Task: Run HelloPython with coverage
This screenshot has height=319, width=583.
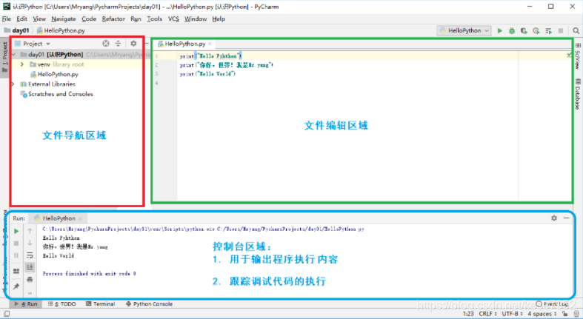Action: tap(524, 31)
